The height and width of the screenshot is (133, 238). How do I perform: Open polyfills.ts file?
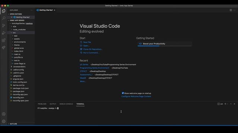tap(18, 58)
